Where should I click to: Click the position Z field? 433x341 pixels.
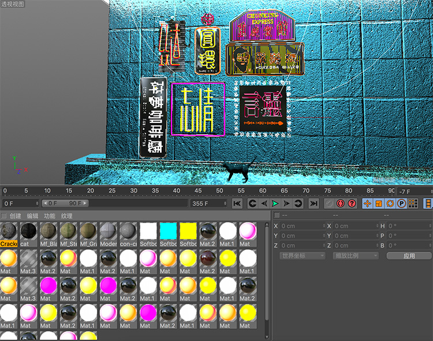click(x=303, y=246)
